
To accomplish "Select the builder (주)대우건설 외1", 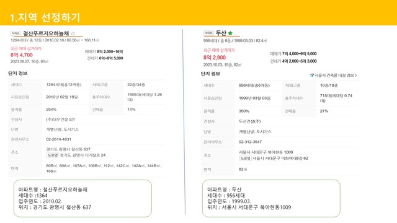I will point(60,120).
